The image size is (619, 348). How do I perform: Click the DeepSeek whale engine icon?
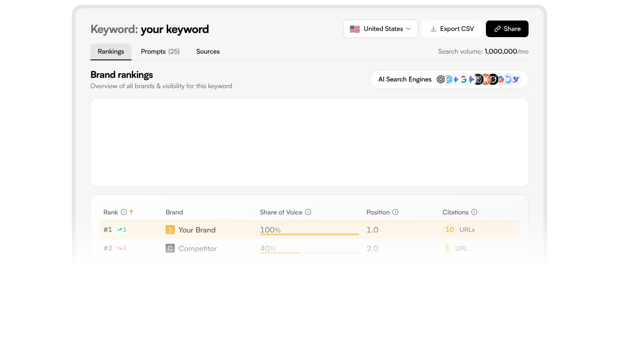pos(516,79)
